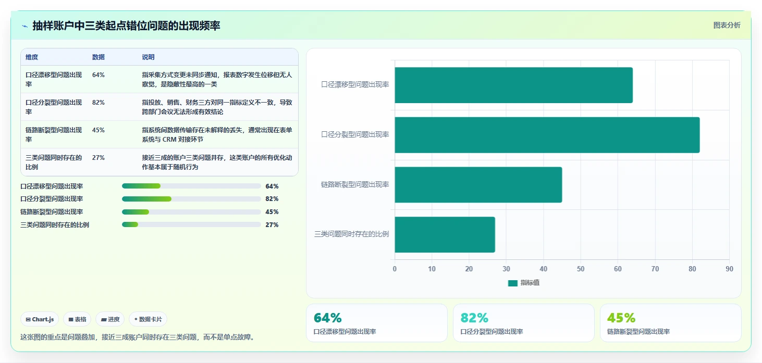The height and width of the screenshot is (363, 762).
Task: Click the 数据 column header
Action: coord(99,57)
